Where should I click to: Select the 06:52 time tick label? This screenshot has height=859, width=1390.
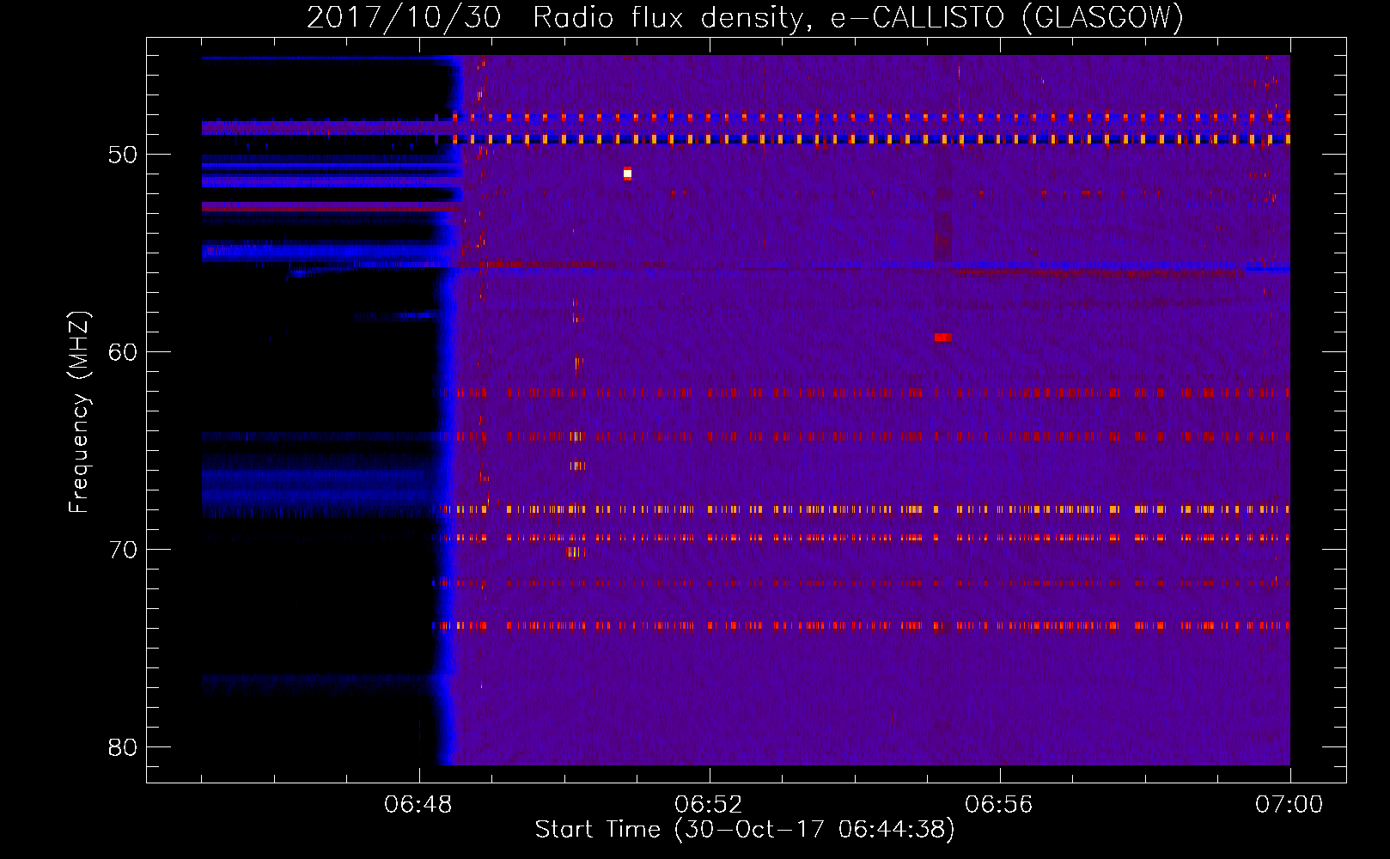[x=708, y=805]
